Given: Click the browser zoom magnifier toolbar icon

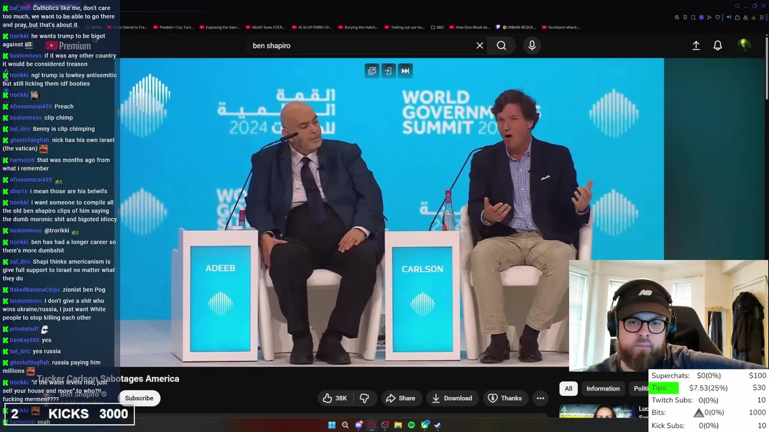Looking at the screenshot, I should 677,17.
